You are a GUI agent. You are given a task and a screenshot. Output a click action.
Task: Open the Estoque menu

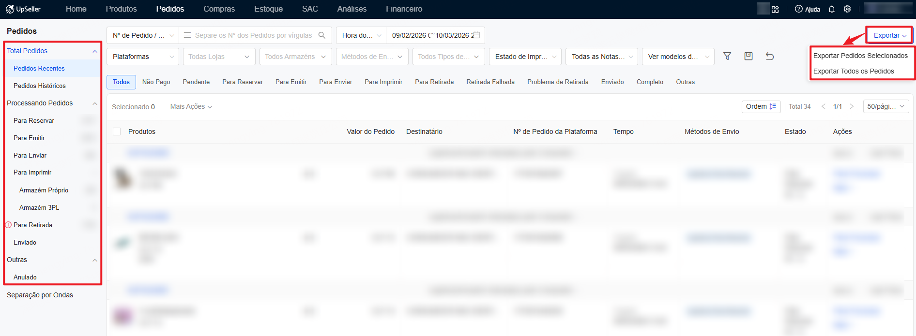coord(268,9)
